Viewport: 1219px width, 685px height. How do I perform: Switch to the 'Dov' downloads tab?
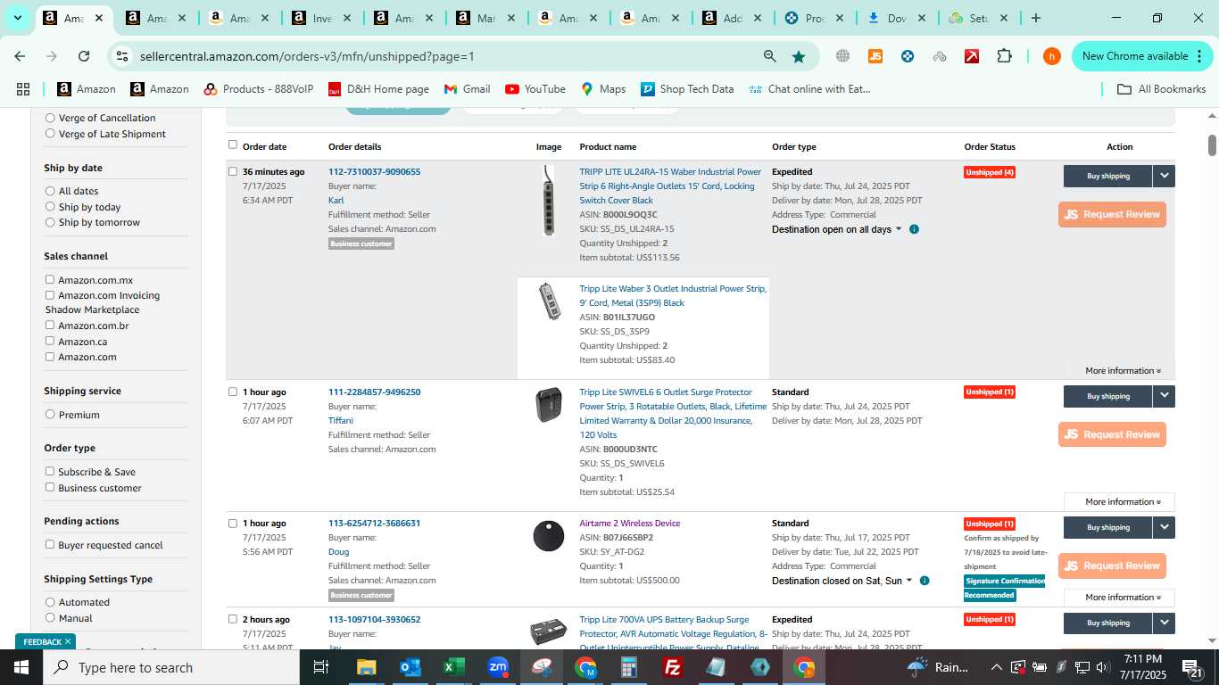click(x=897, y=18)
